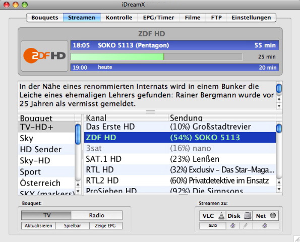Click the (10%) Großstadtrevier programme cell
This screenshot has width=300, height=242.
(x=222, y=127)
